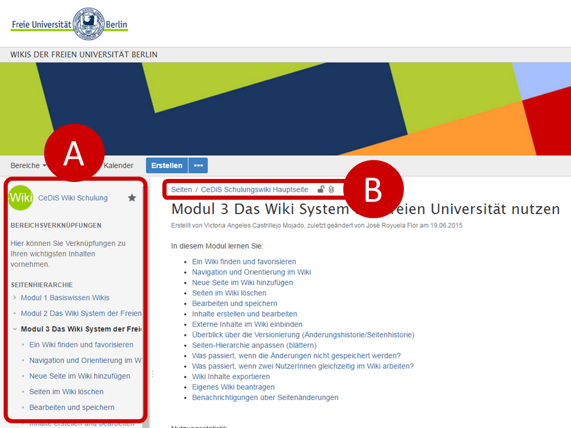Screen dimensions: 571x428
Task: Click content link Bearbeiten und speichern
Action: (234, 304)
